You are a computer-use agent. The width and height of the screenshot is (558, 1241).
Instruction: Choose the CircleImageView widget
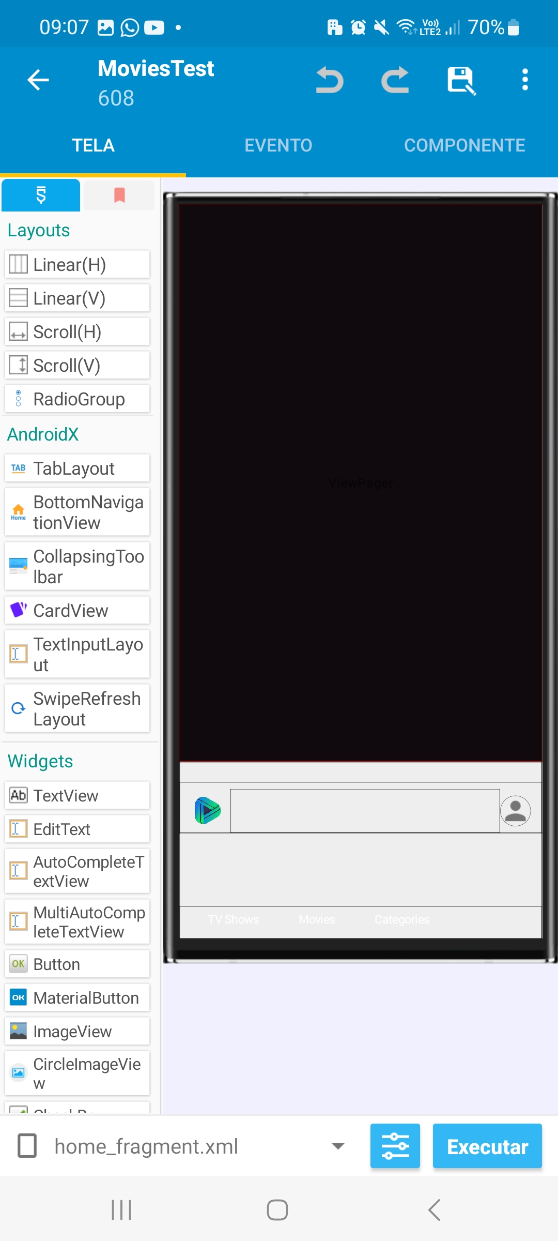point(77,1073)
